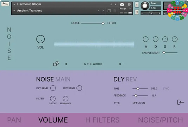Screen dimensions: 188x127
Task: Click the FILTER label
Action: coord(40,99)
